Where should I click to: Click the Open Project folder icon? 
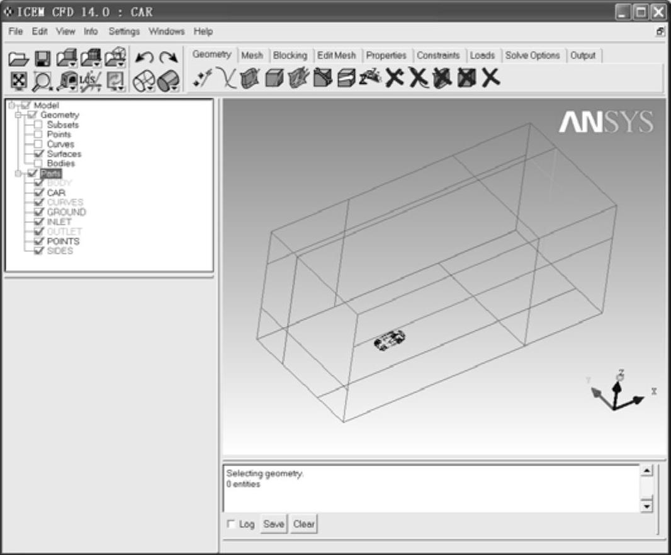[18, 59]
